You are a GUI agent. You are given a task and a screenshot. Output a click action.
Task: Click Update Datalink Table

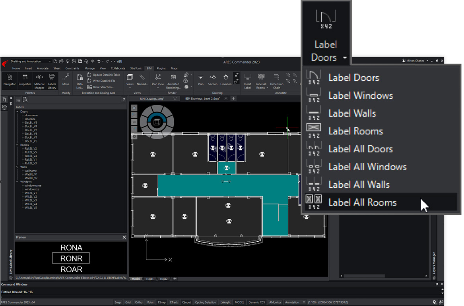click(103, 75)
